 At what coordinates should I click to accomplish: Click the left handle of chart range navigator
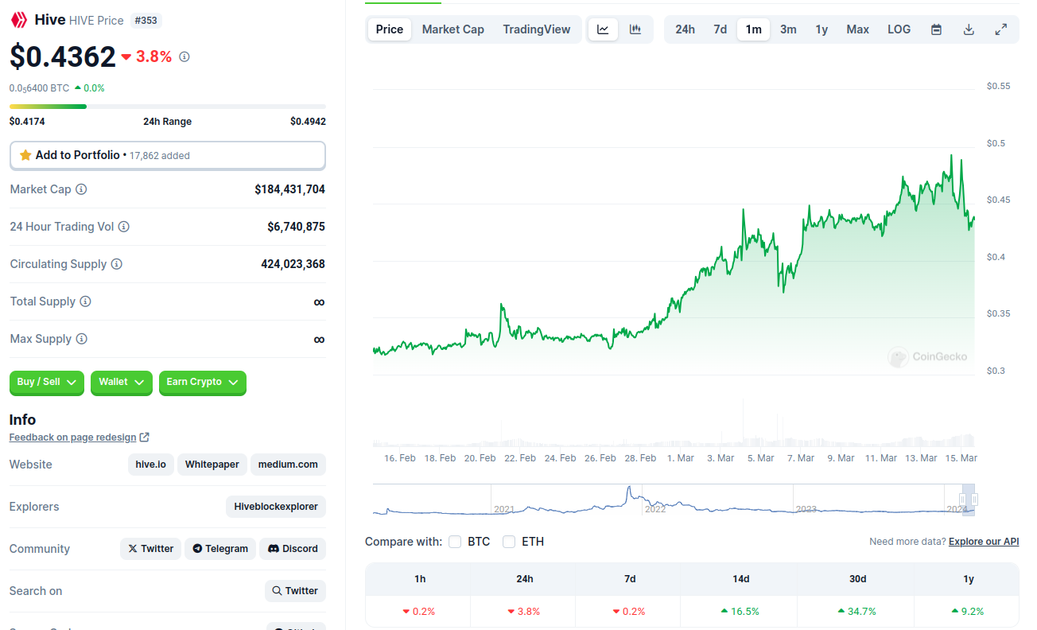point(962,500)
